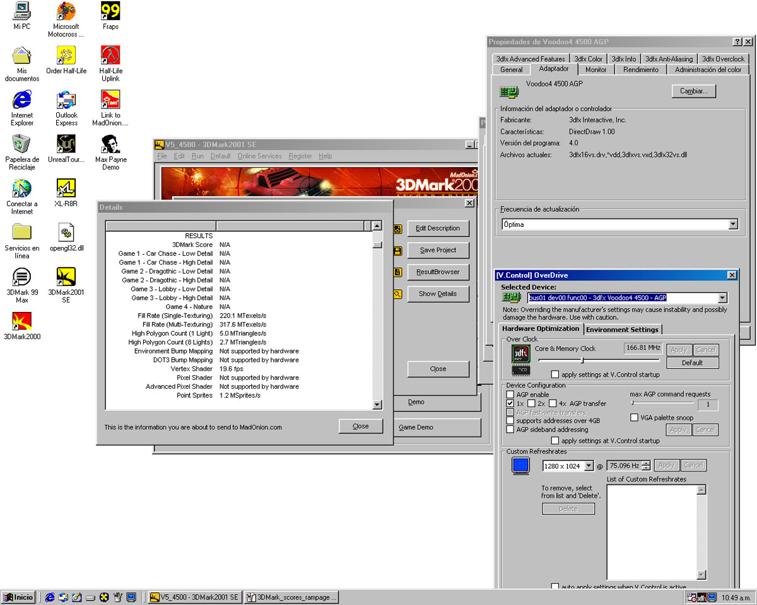The width and height of the screenshot is (757, 605).
Task: Click the 75.096 Hz refresh rate field
Action: tap(623, 466)
